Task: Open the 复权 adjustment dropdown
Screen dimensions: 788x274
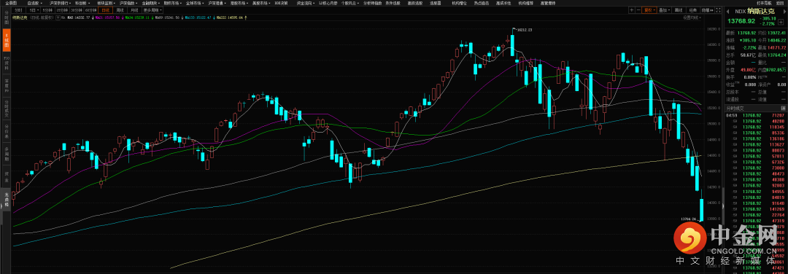Action: (x=649, y=10)
